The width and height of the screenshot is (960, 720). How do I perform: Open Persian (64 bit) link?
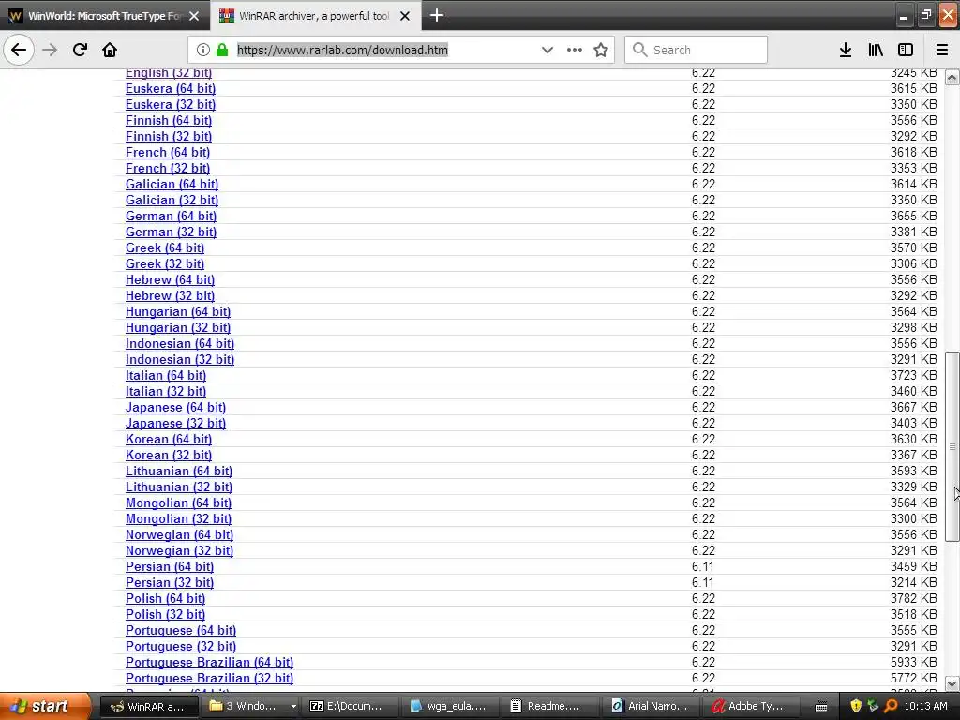pyautogui.click(x=170, y=565)
